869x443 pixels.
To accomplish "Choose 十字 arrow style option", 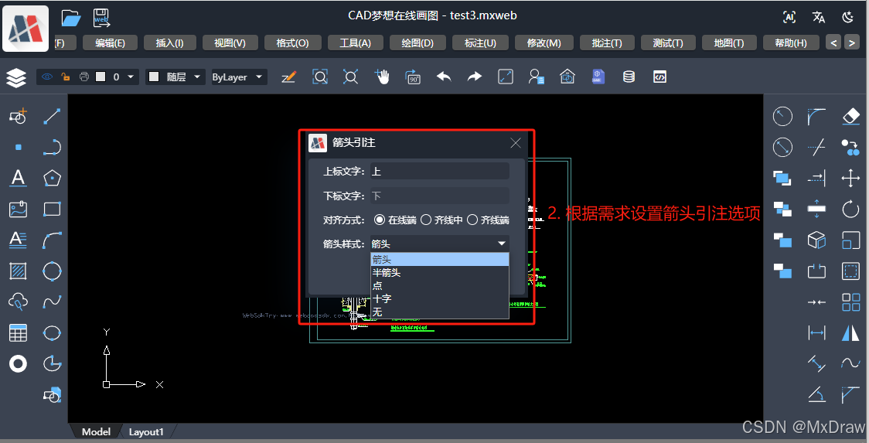I will (x=439, y=299).
